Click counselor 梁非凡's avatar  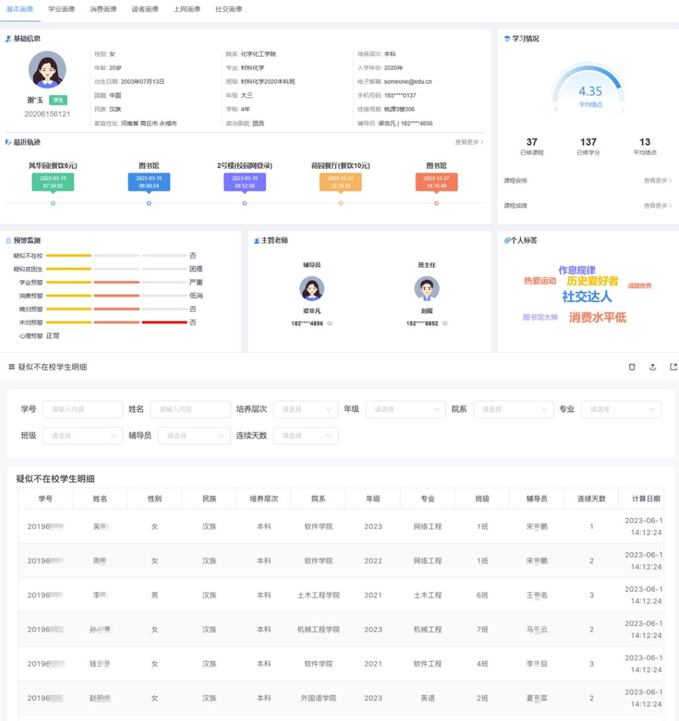[312, 289]
